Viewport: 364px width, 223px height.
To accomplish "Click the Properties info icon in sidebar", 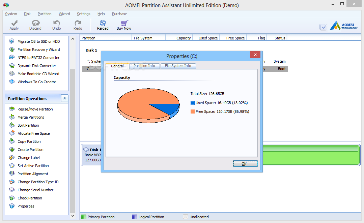I will coord(11,206).
